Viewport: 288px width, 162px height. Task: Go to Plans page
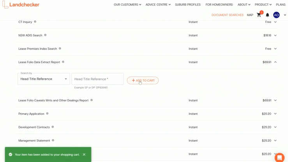pos(281,5)
